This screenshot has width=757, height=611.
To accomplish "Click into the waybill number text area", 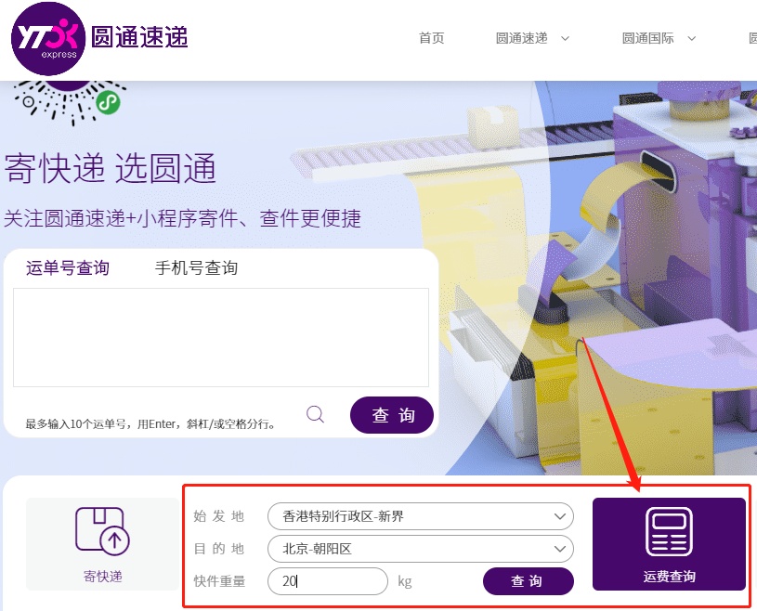I will [x=221, y=336].
